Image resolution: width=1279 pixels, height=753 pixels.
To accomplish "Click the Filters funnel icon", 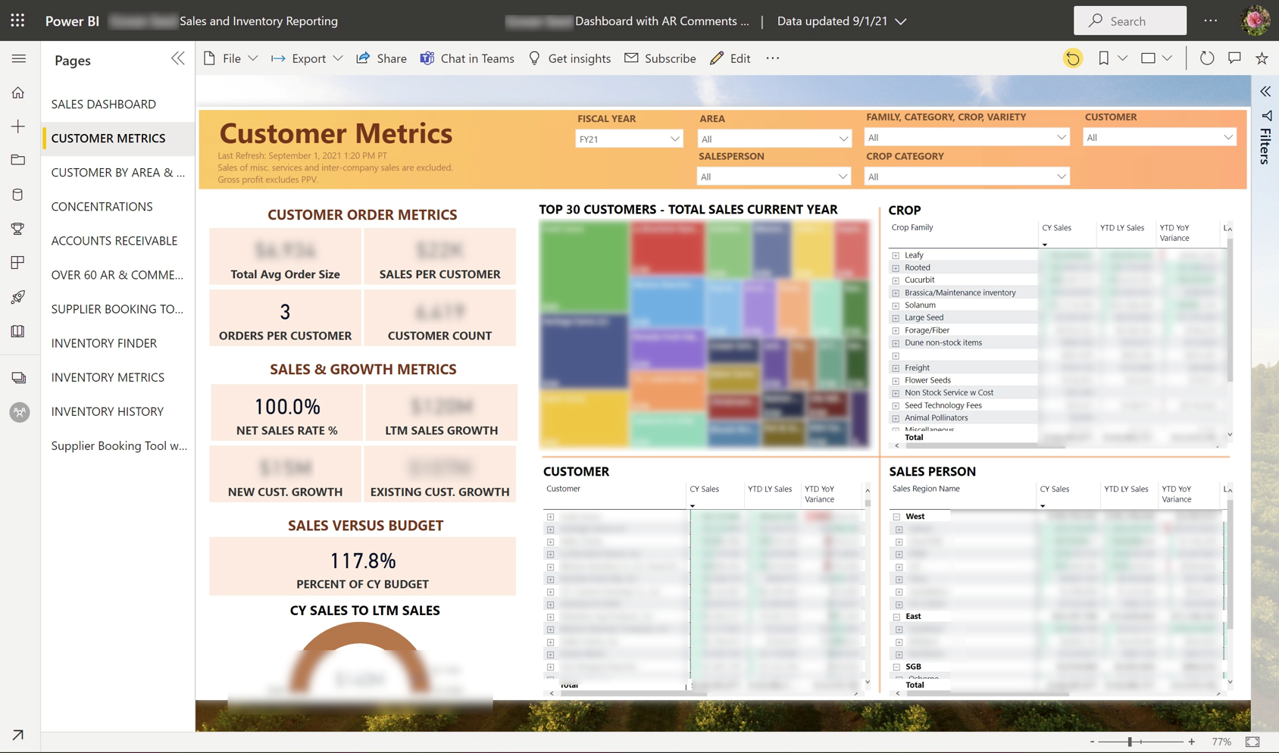I will tap(1266, 116).
